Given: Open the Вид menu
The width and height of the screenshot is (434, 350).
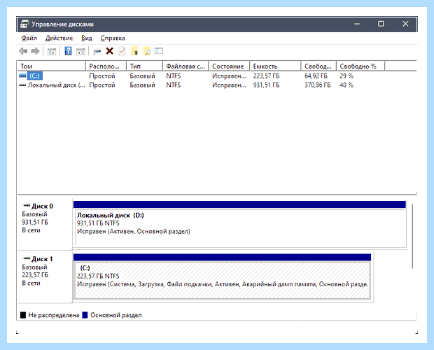Looking at the screenshot, I should (x=86, y=38).
